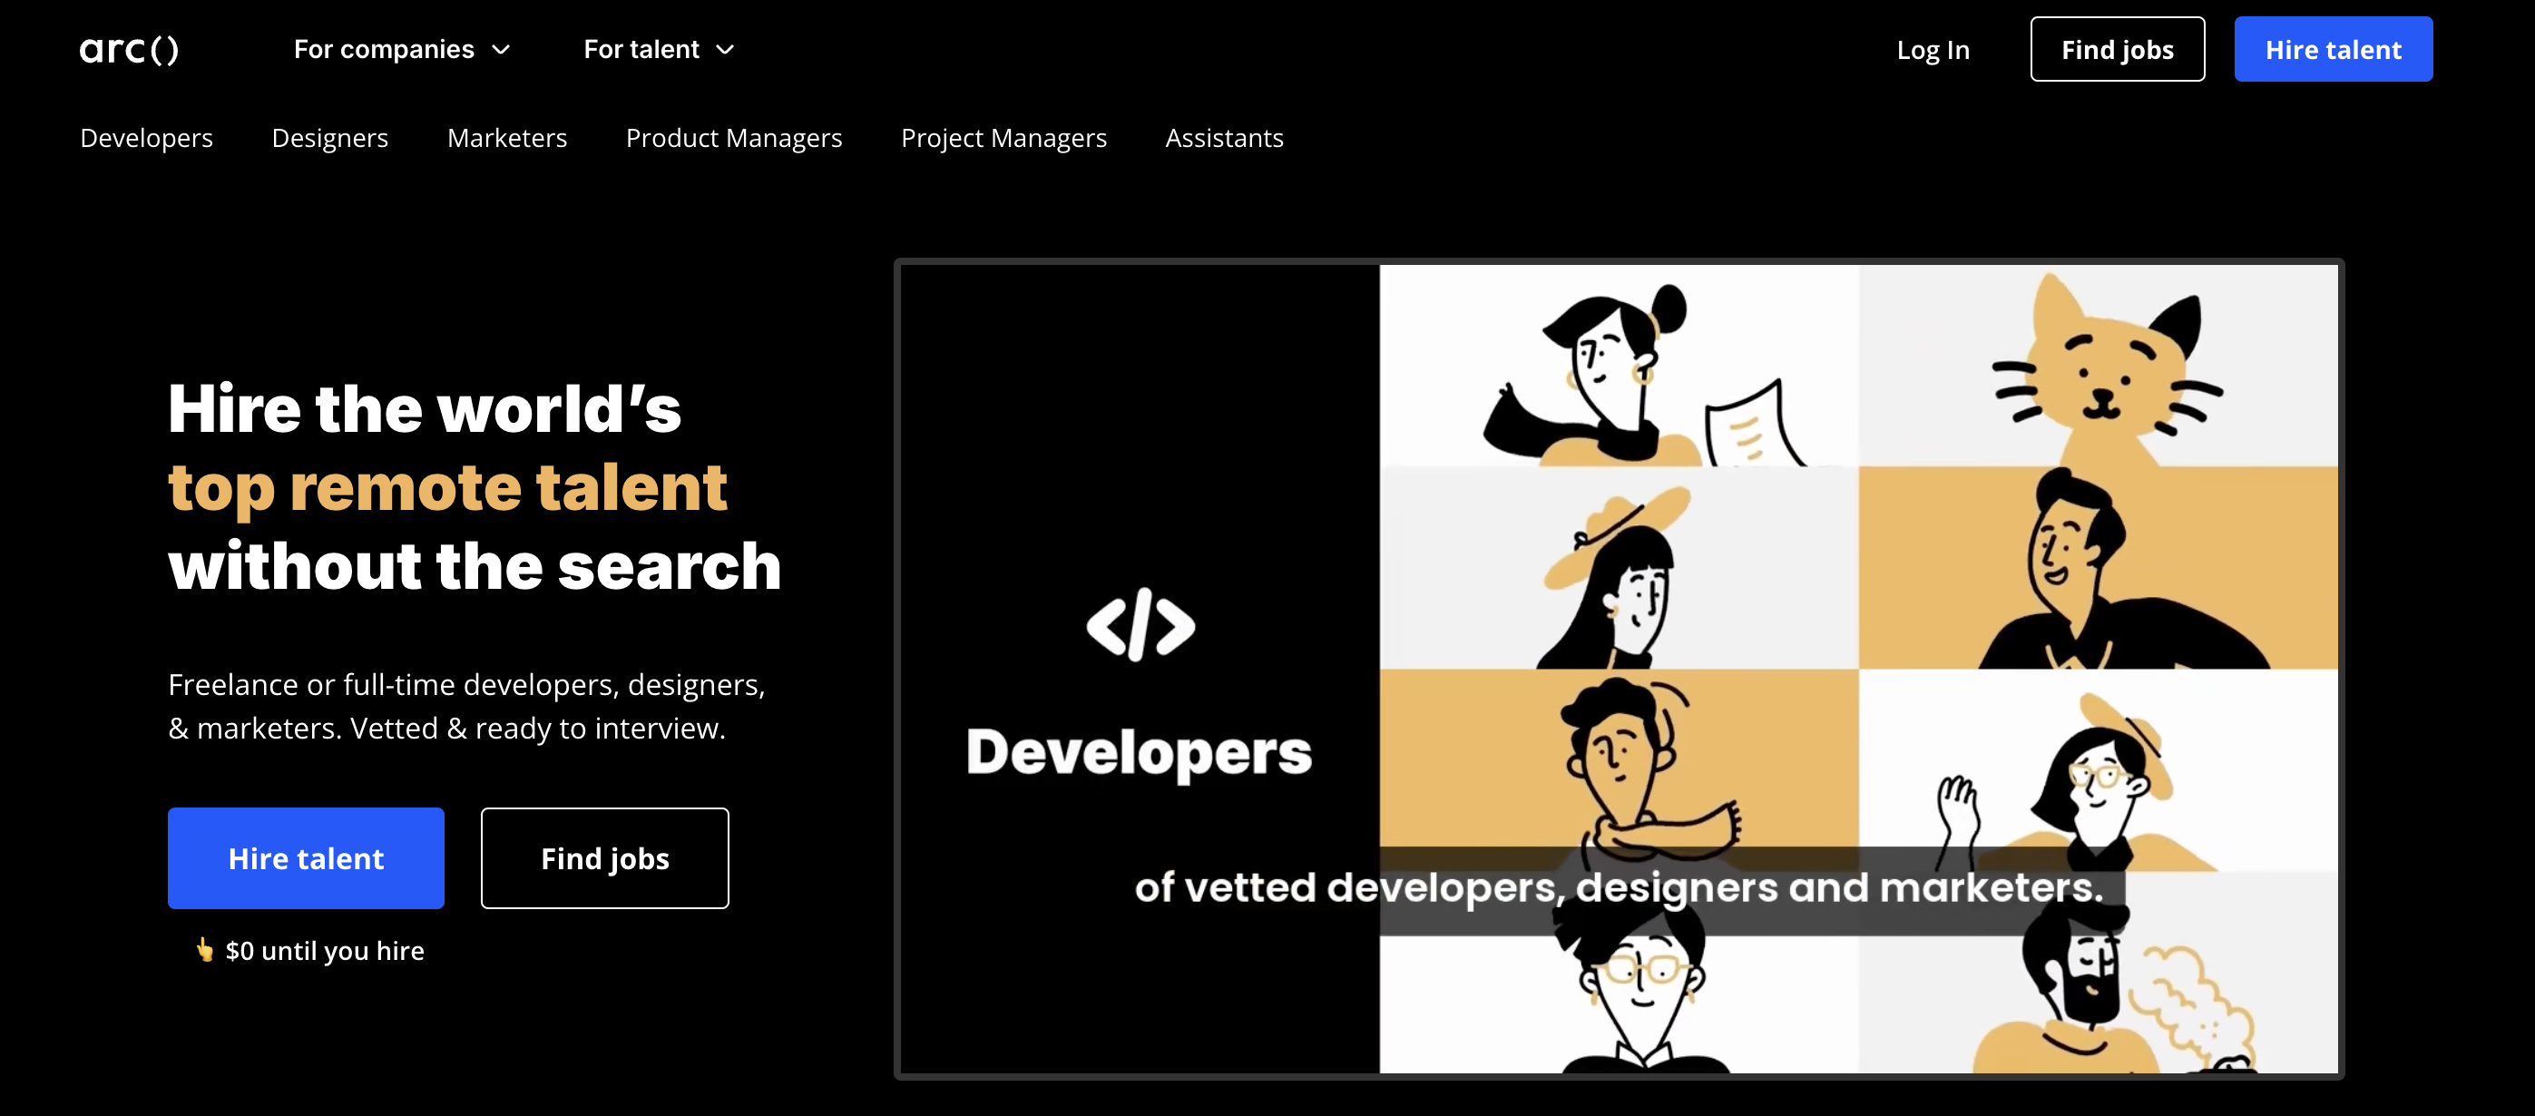The image size is (2535, 1116).
Task: Select the Project Managers link
Action: click(1003, 138)
